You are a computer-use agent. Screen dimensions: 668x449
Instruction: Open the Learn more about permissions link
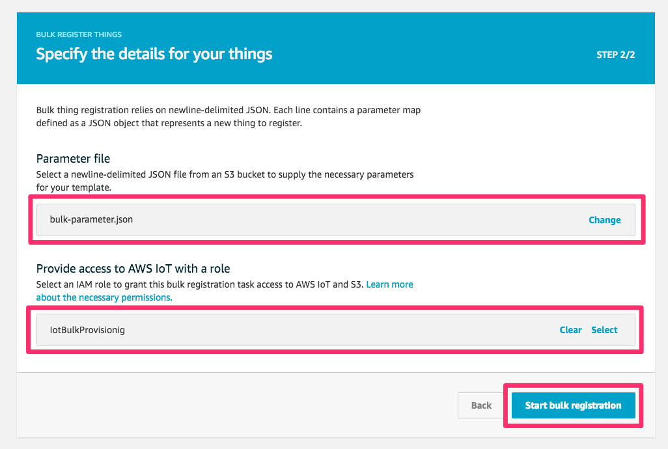(389, 284)
